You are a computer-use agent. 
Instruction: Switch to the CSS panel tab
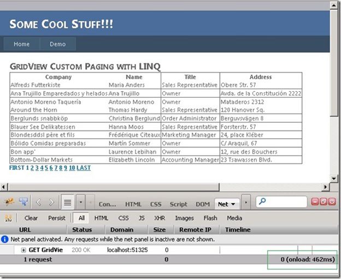coord(156,204)
